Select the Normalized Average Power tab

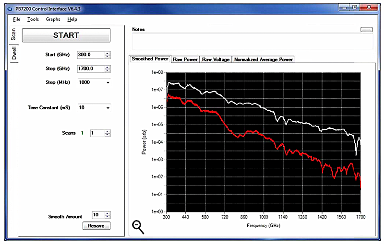tap(263, 59)
